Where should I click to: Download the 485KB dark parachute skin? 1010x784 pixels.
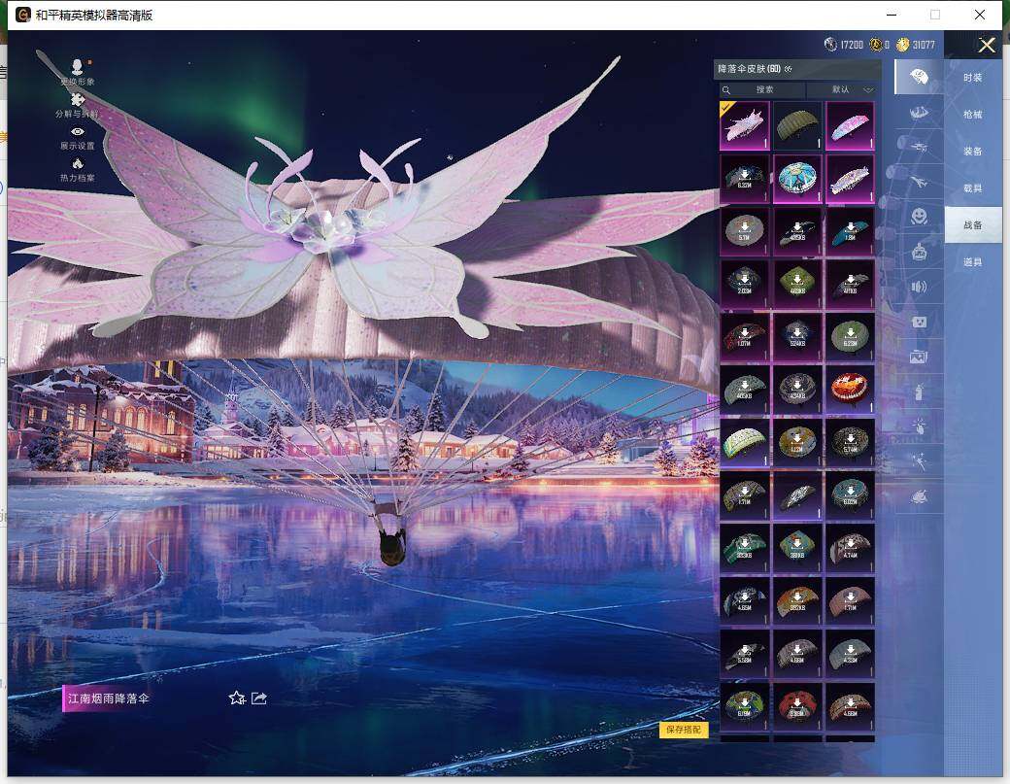click(x=796, y=231)
